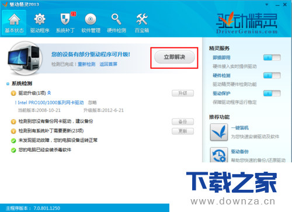Screen dimensions: 292x212
Task: Click the 备份 button
Action: point(183,121)
